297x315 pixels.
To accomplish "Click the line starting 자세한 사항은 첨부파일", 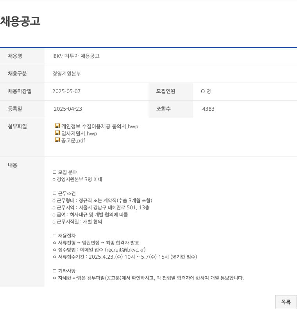I will point(148,278).
